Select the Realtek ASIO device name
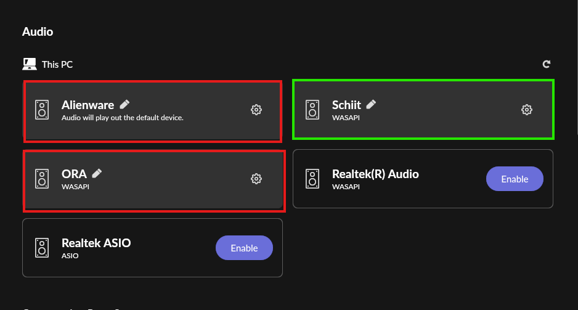This screenshot has height=310, width=578. point(96,243)
